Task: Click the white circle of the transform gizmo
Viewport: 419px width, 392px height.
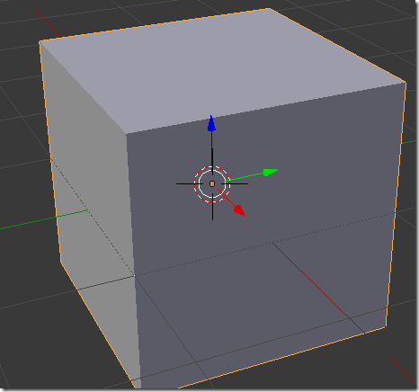Action: point(212,183)
